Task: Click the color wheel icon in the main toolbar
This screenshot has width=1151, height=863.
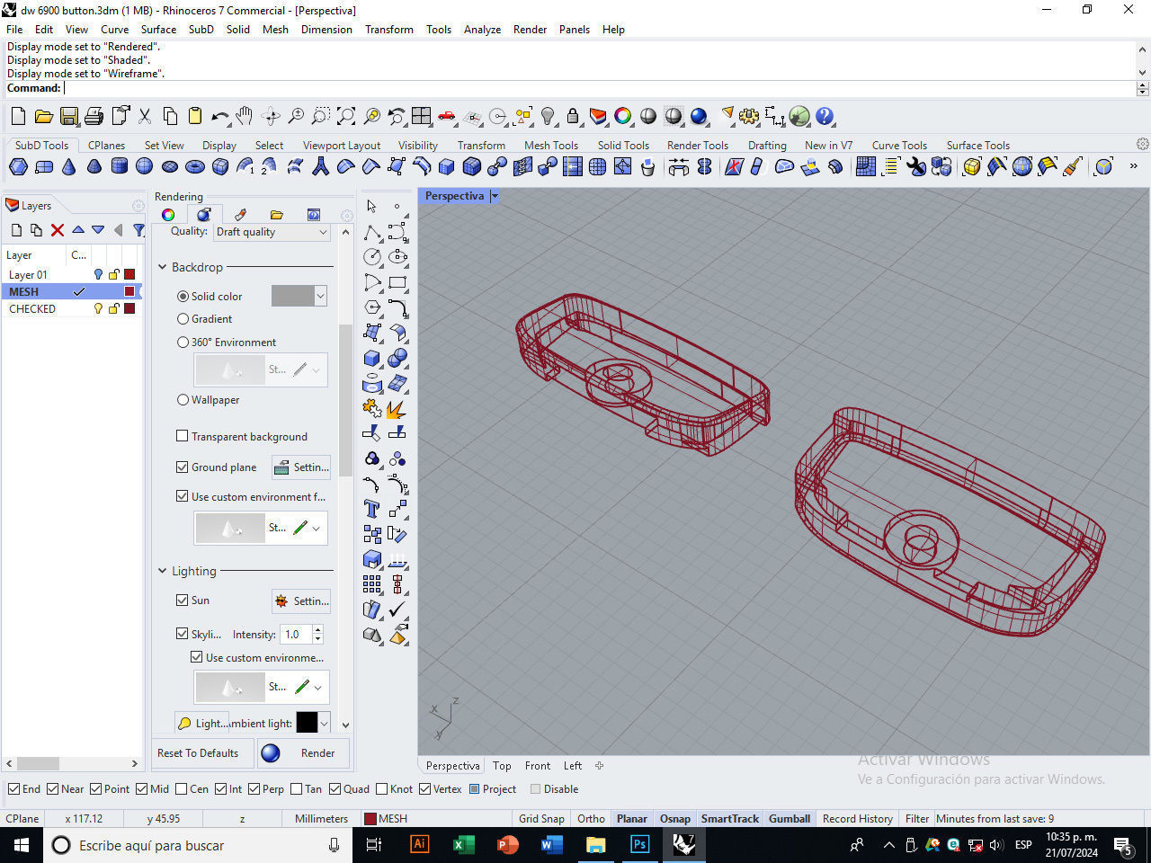Action: 622,116
